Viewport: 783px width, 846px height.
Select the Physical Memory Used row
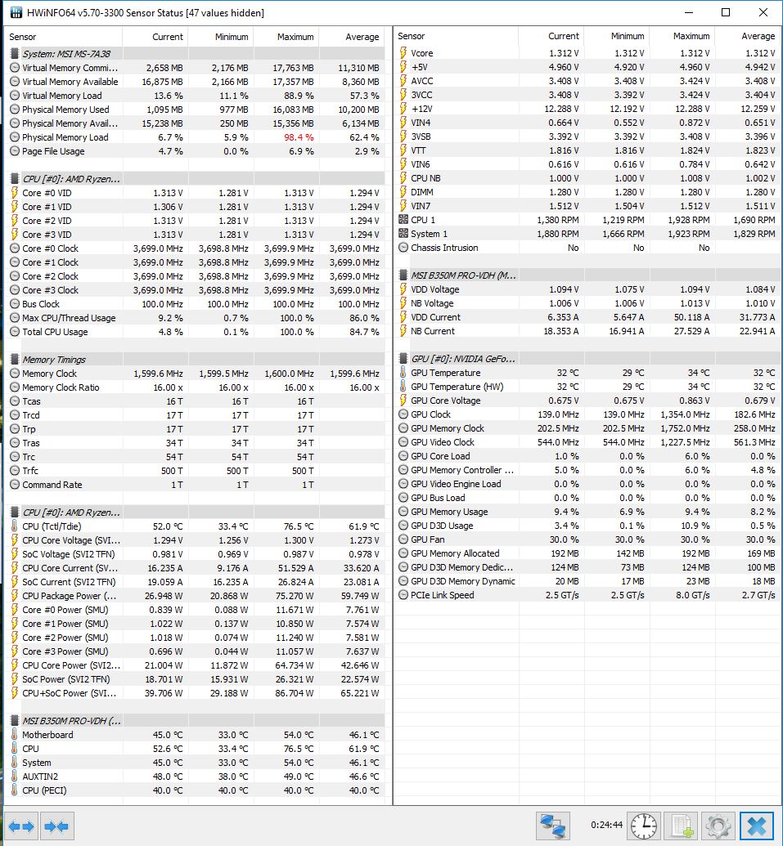196,110
